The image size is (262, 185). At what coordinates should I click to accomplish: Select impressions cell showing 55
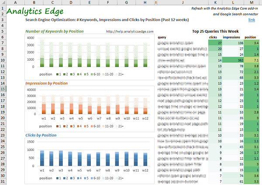[x=233, y=164]
